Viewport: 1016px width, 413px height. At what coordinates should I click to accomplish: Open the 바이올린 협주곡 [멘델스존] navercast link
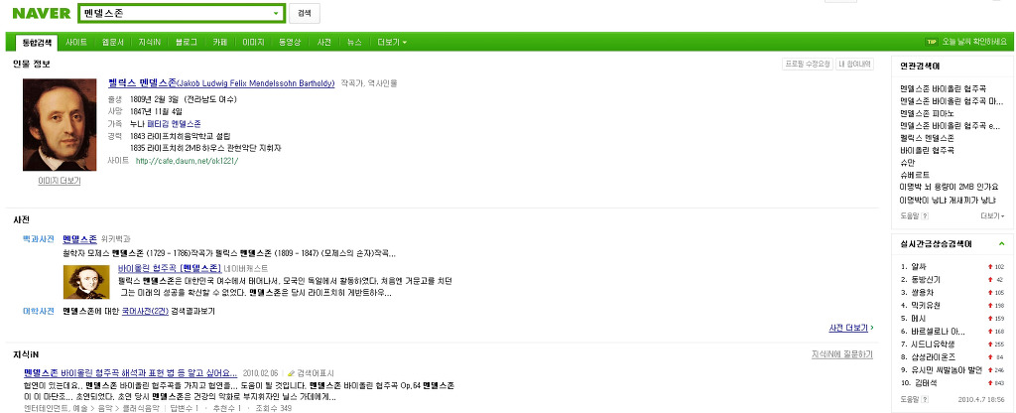pos(170,268)
